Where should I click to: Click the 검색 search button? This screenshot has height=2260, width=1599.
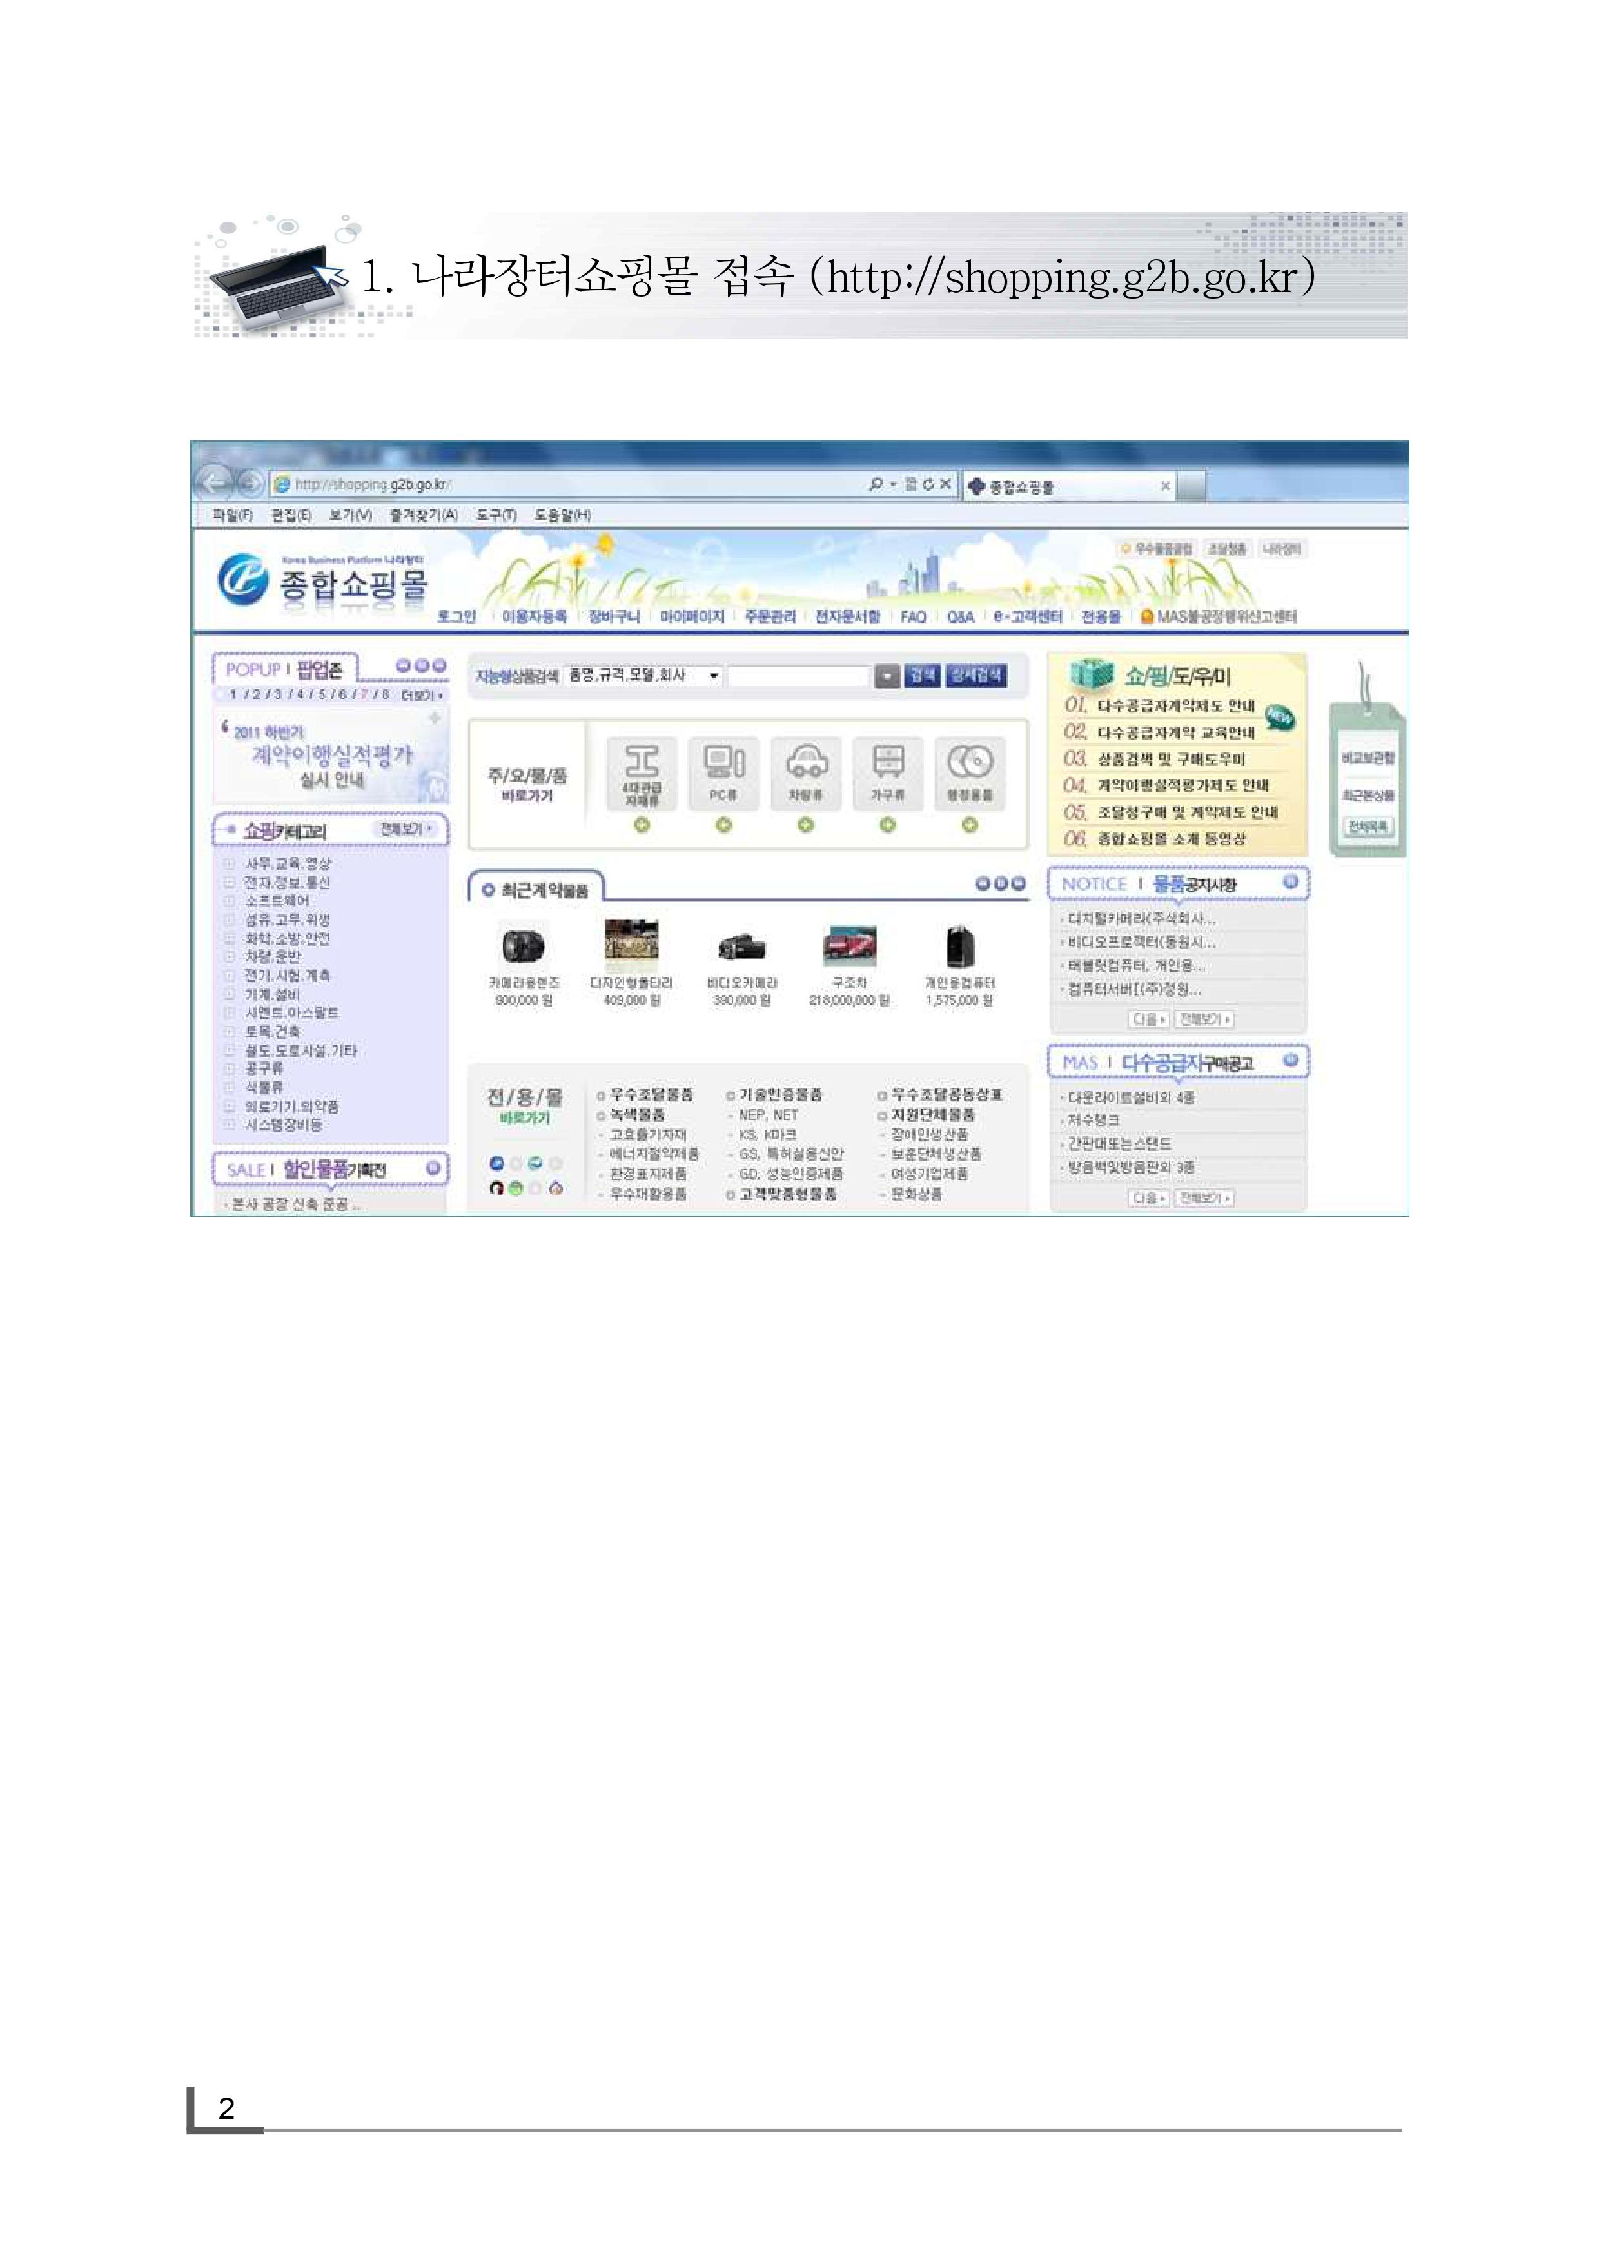tap(923, 676)
